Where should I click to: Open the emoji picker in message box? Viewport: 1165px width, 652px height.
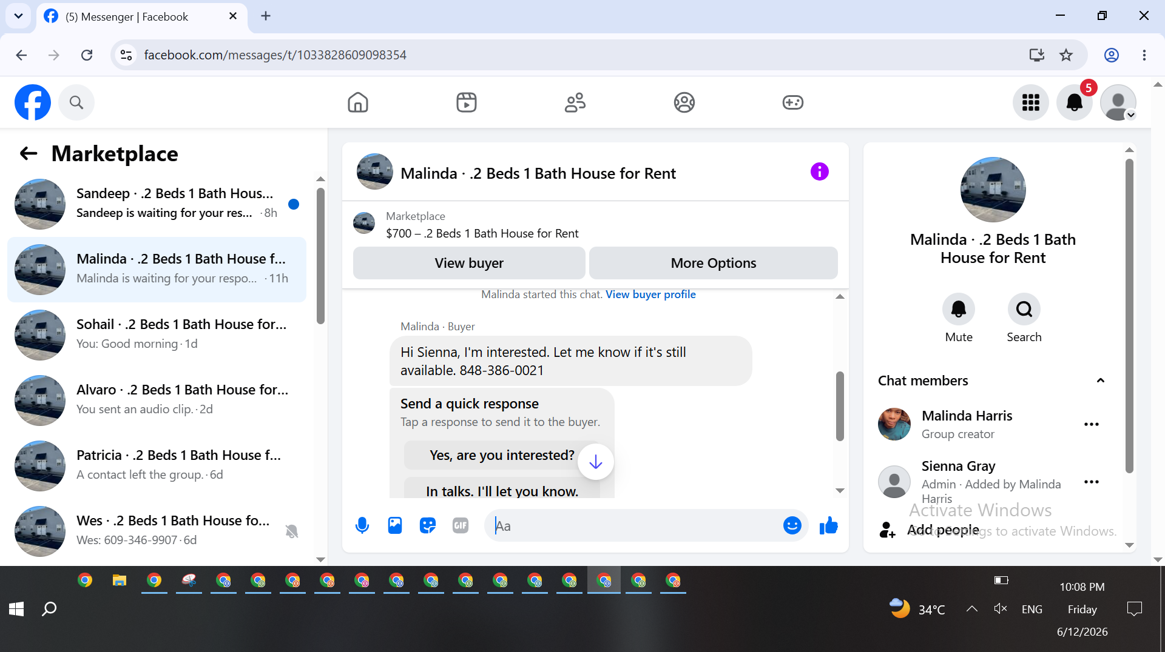click(792, 526)
